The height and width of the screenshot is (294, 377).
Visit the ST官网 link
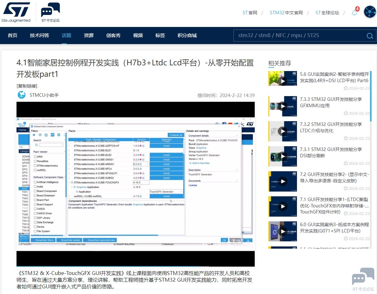(250, 12)
